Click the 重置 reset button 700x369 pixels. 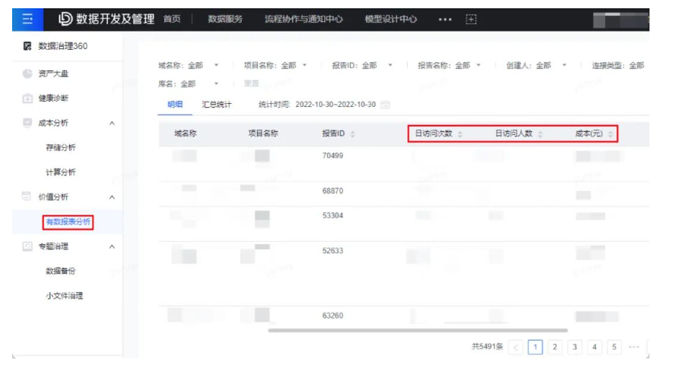252,84
